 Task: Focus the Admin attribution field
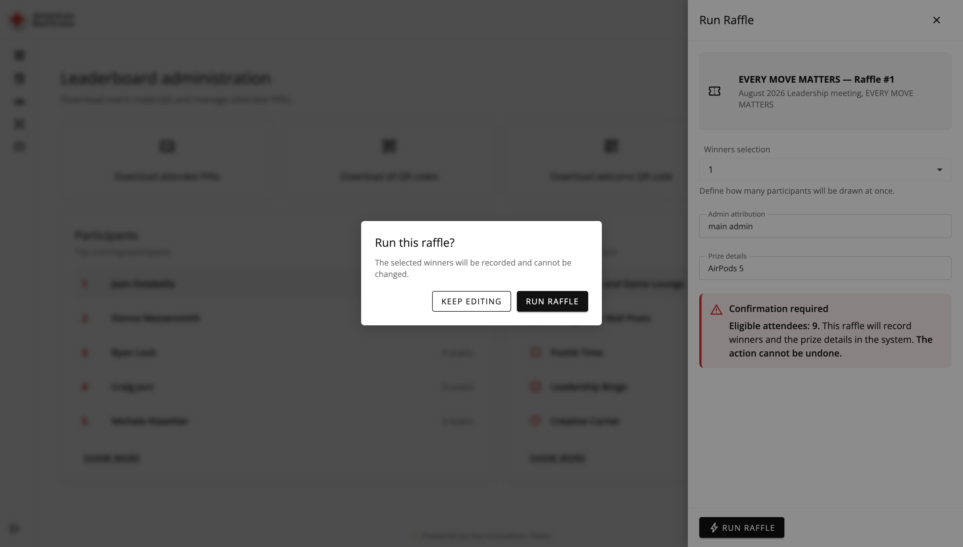825,226
